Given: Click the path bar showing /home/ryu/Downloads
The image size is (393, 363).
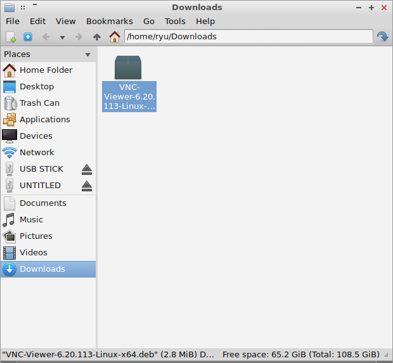Looking at the screenshot, I should pyautogui.click(x=248, y=37).
